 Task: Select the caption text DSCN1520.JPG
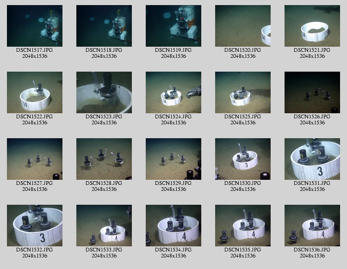[243, 50]
